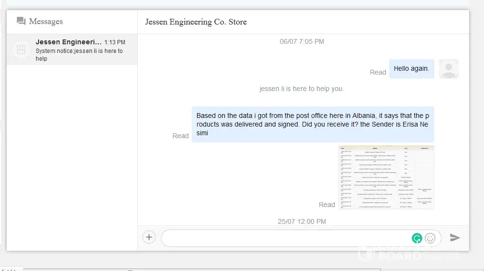Click the 06/07 7:05 PM timestamp
Viewport: 484px width, 271px height.
pos(301,41)
